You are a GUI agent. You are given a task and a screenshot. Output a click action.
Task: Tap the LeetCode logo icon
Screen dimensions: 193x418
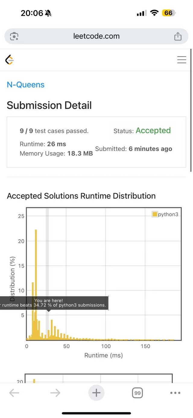tap(9, 60)
